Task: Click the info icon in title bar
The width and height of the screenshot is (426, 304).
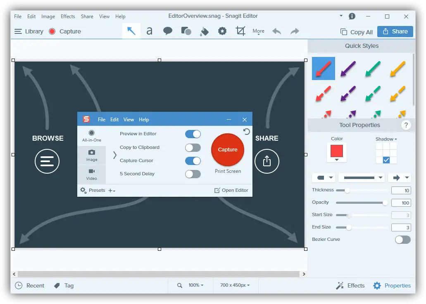Action: click(x=352, y=16)
